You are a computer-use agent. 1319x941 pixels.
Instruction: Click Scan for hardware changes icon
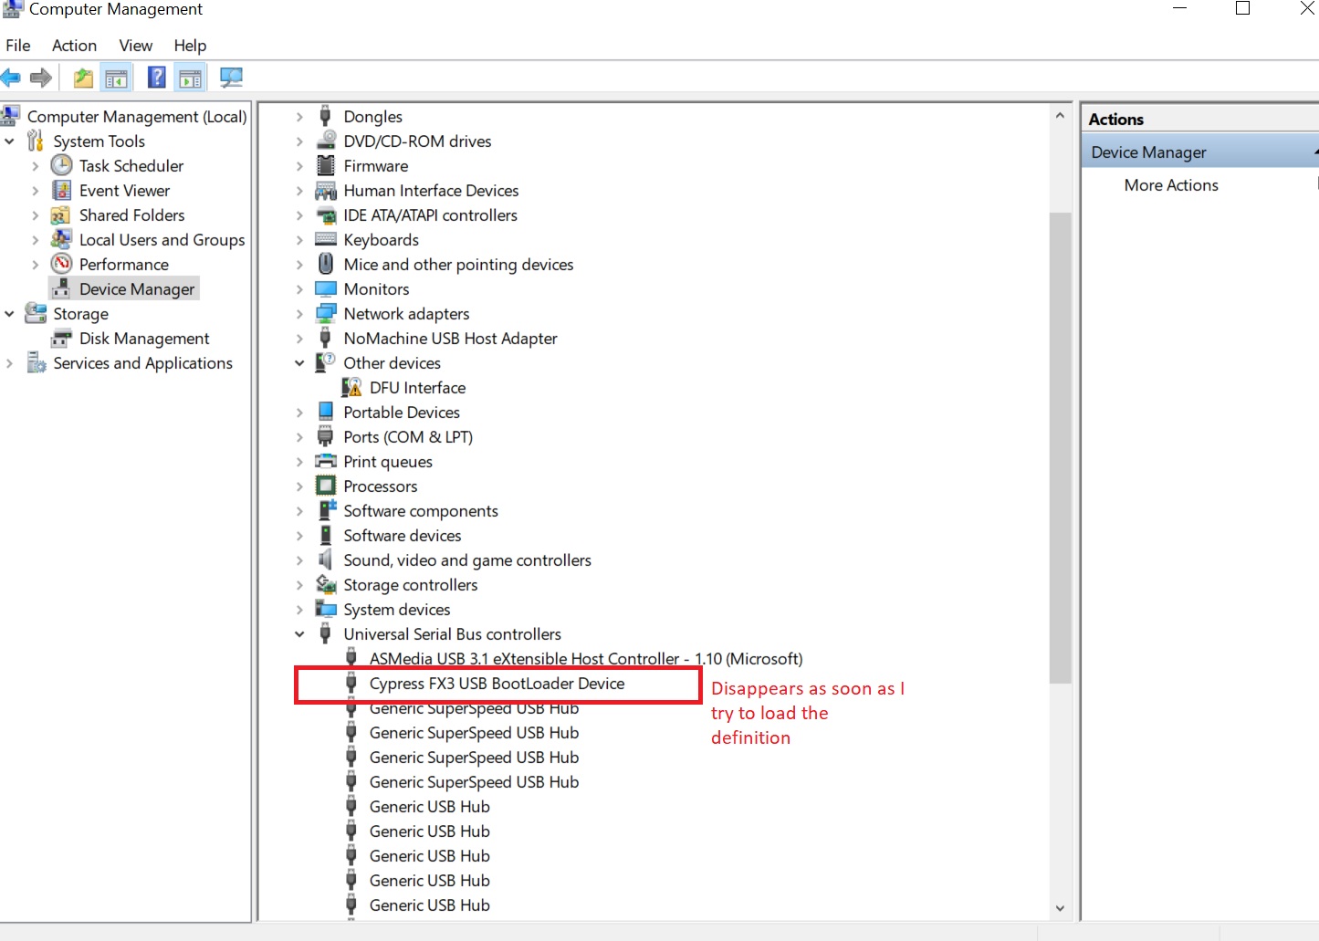231,78
